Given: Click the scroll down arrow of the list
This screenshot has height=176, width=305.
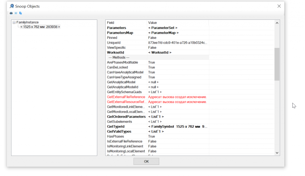Looking at the screenshot, I should click(277, 153).
